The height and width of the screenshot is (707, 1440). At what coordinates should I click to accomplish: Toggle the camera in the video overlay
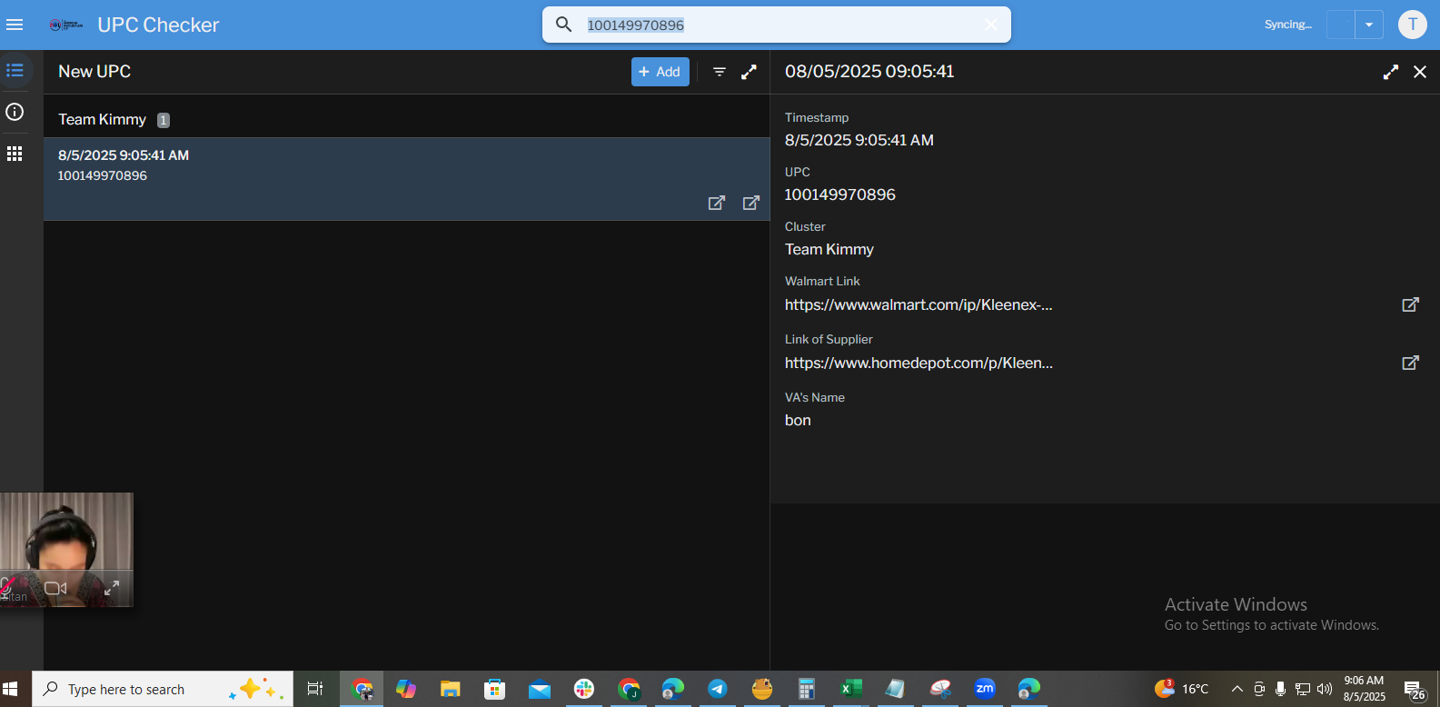pos(55,588)
